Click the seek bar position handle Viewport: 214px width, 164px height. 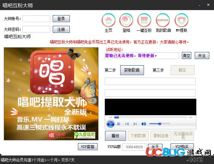116,117
